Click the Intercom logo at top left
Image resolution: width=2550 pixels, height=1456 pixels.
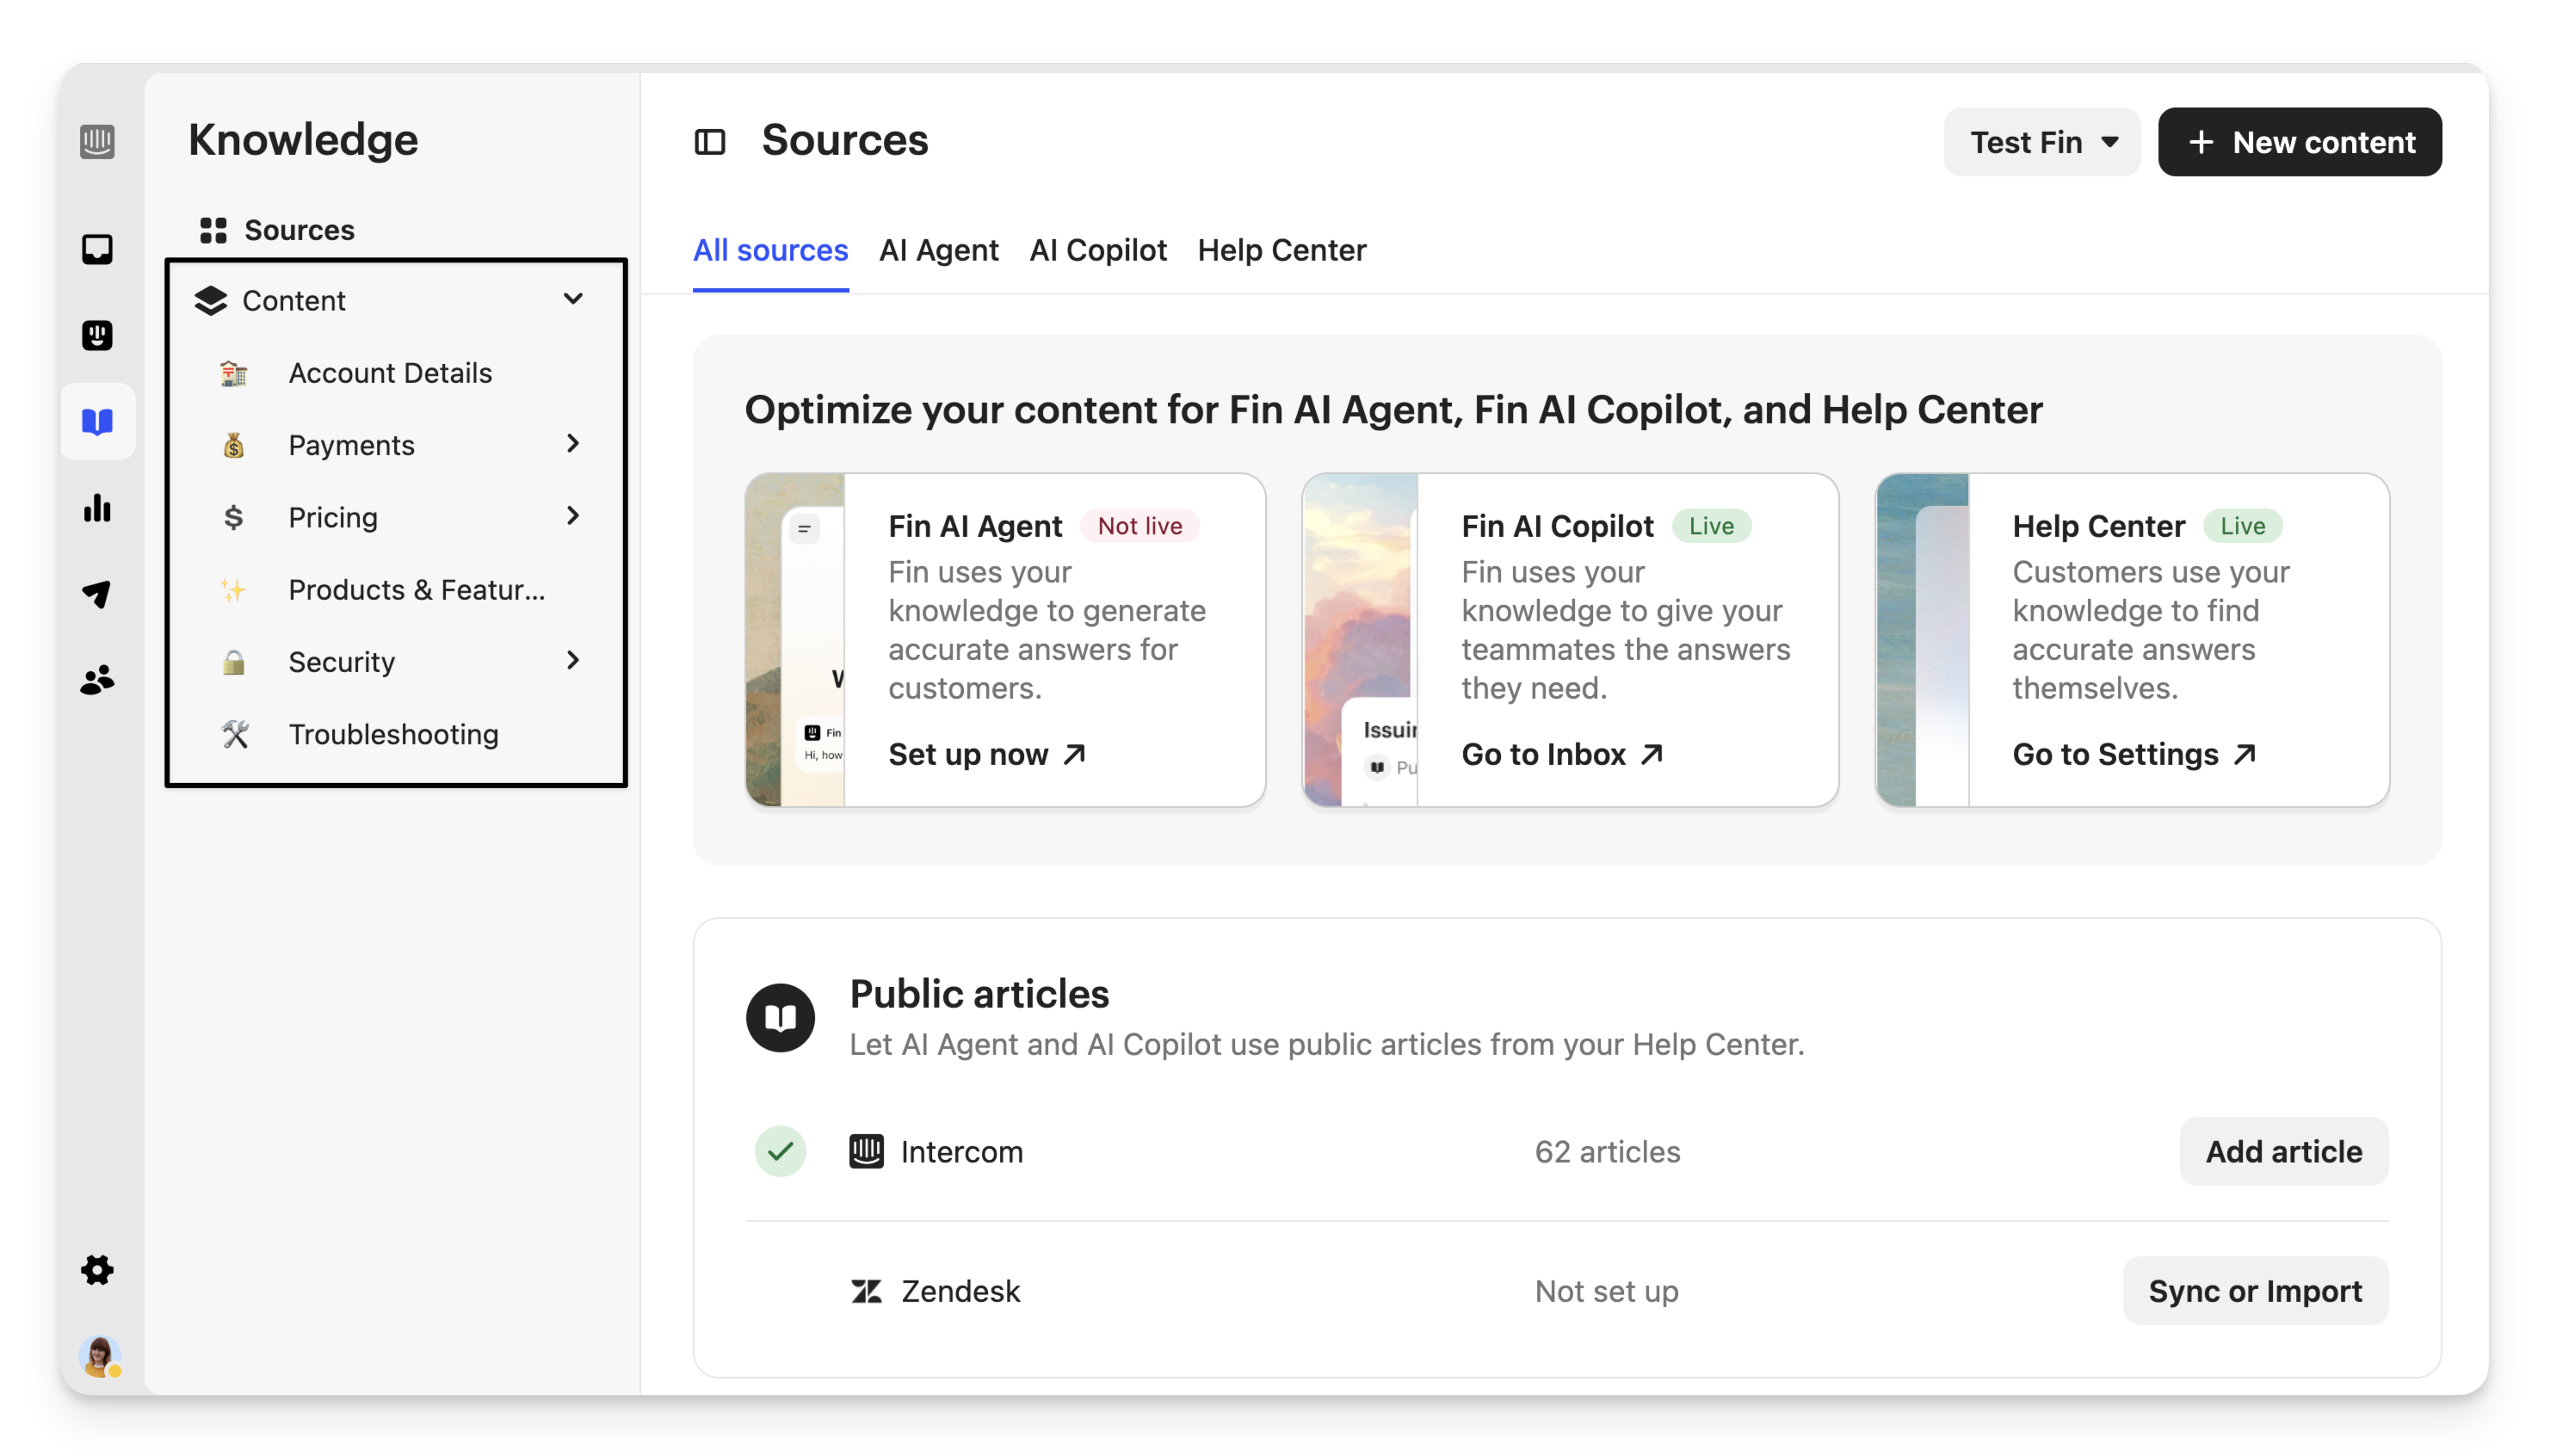tap(97, 141)
